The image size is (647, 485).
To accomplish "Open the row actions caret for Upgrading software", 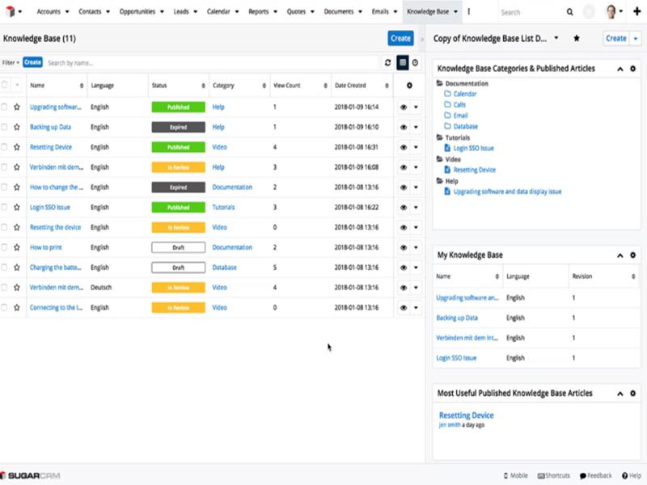I will point(414,106).
